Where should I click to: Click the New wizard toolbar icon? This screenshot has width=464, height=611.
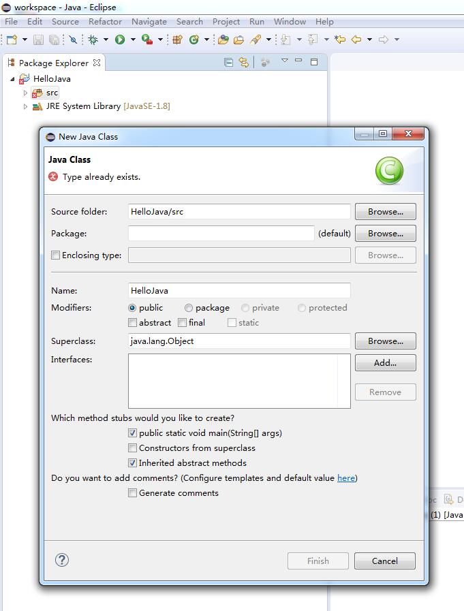click(12, 40)
